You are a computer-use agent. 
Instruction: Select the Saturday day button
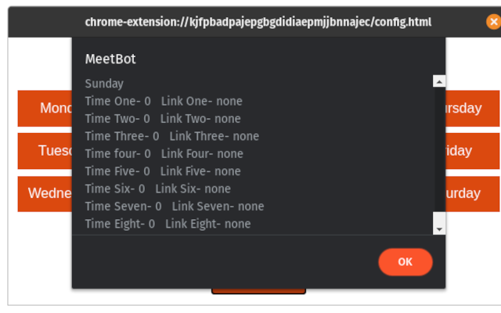coord(472,193)
